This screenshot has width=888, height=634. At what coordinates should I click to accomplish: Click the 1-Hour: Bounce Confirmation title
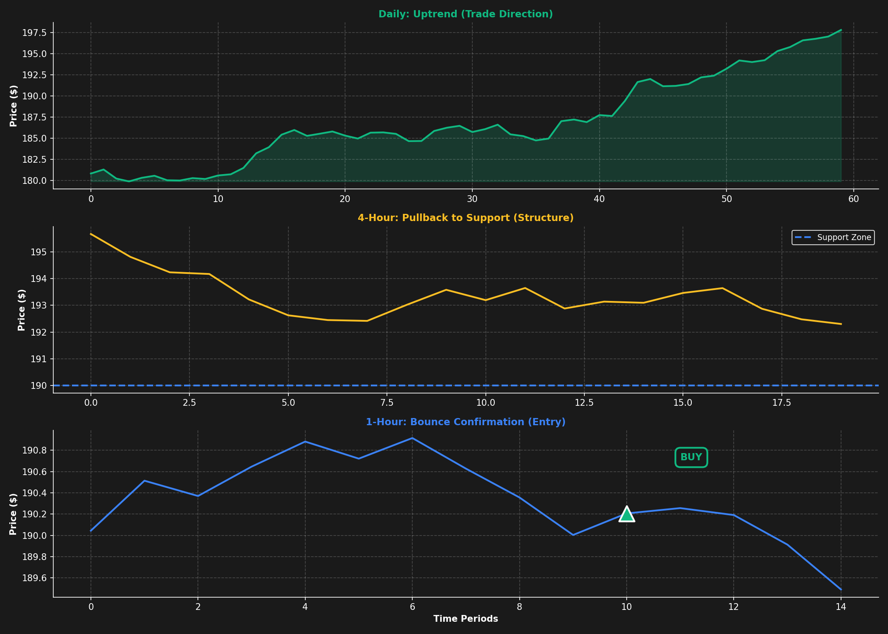pyautogui.click(x=465, y=422)
